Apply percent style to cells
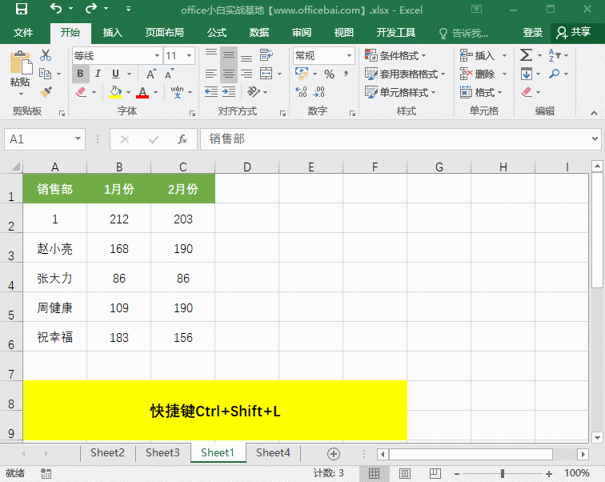This screenshot has width=605, height=482. [x=329, y=74]
